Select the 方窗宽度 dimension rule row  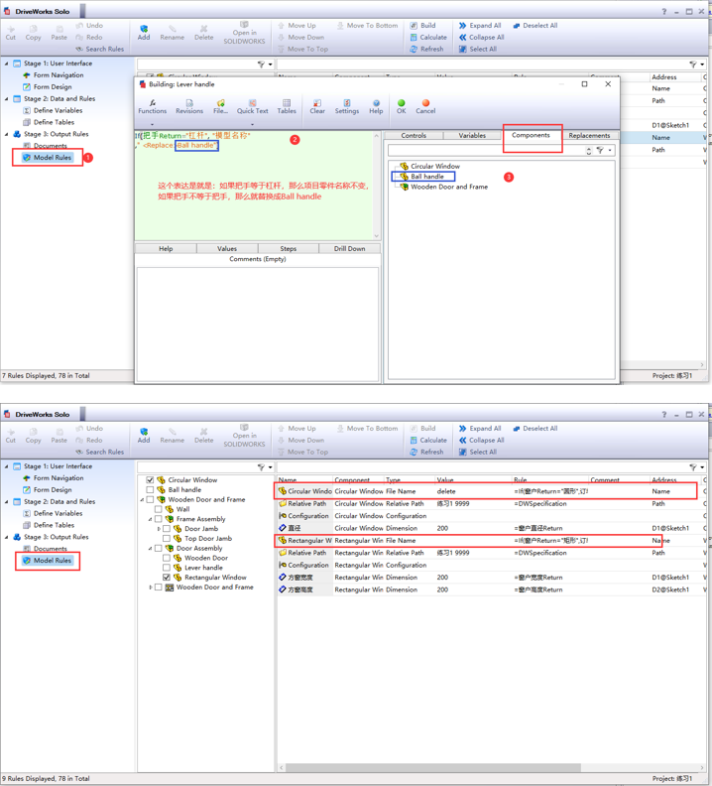coord(491,577)
